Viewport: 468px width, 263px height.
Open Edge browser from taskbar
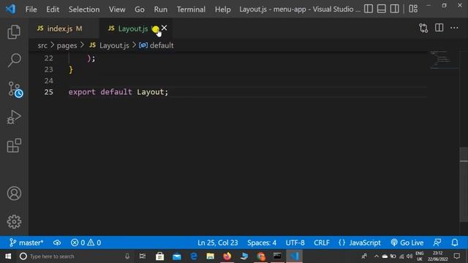coord(193,256)
